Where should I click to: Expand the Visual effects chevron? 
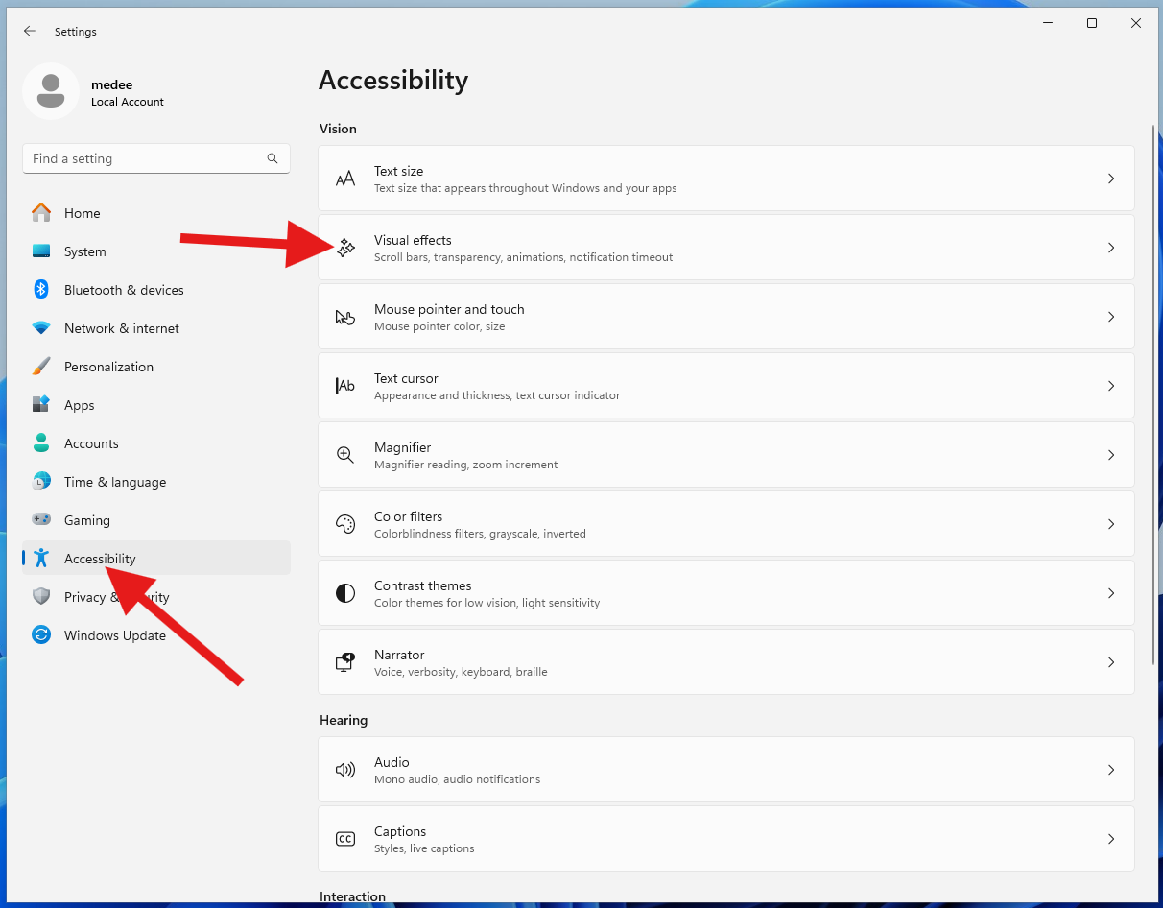[1111, 248]
